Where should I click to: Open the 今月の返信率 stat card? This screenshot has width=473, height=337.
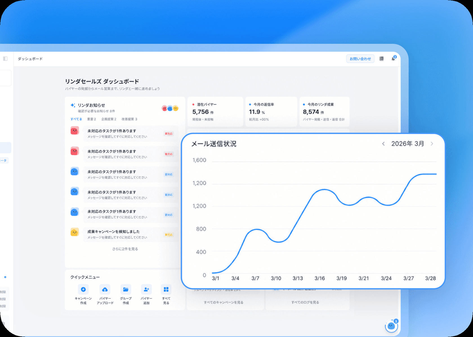pyautogui.click(x=271, y=112)
